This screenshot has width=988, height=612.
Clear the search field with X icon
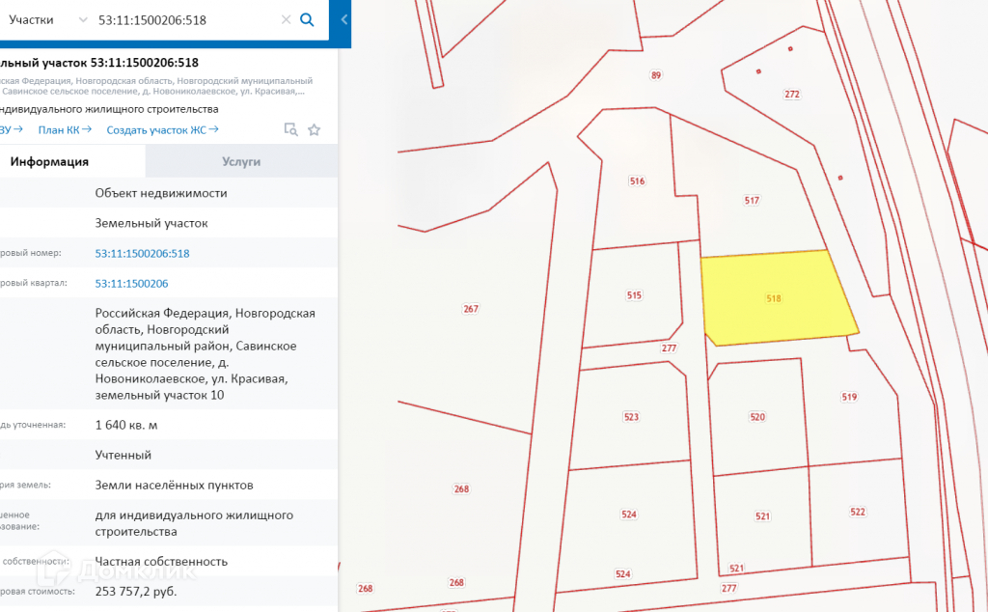pyautogui.click(x=286, y=19)
